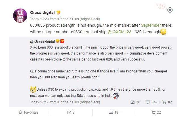Follow the September keyword link
This screenshot has height=121, width=187.
click(x=151, y=25)
